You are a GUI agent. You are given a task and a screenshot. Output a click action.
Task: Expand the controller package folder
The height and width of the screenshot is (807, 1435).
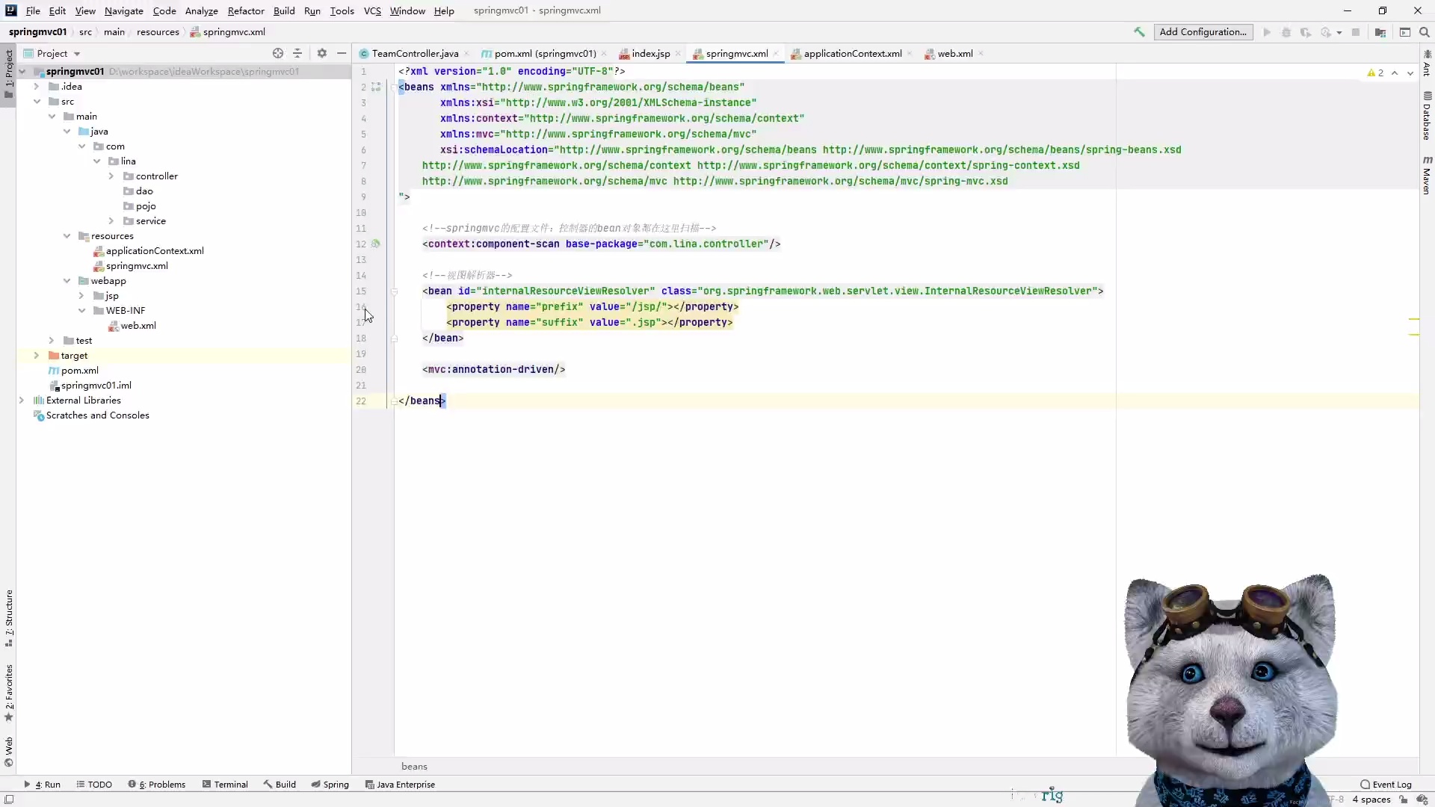point(111,176)
